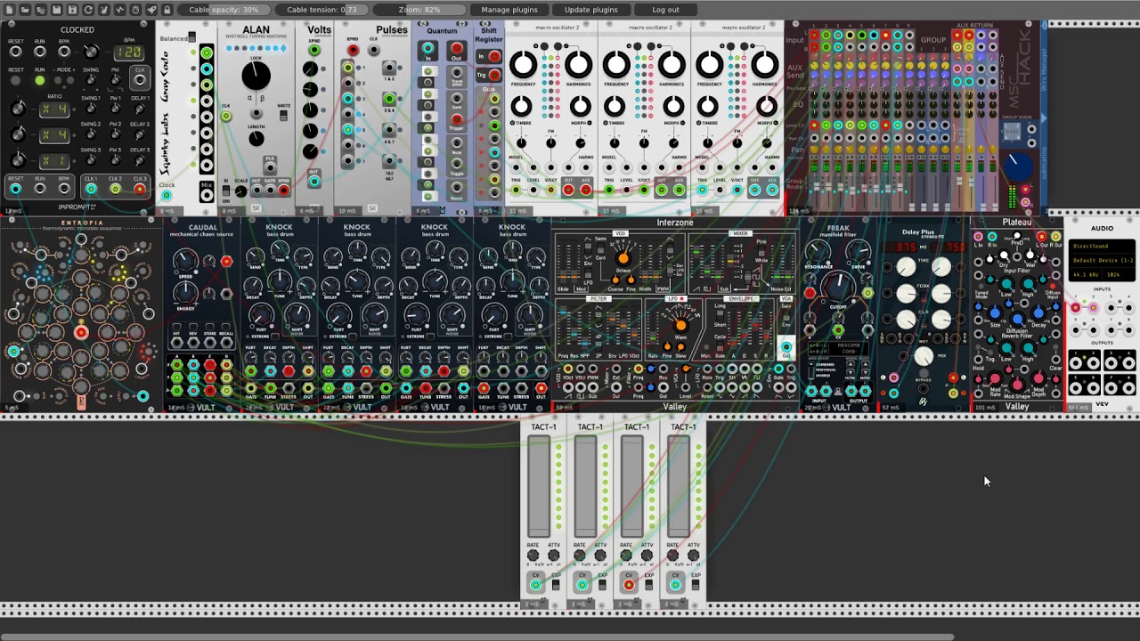Click the VCA Out jack on Interzone
The height and width of the screenshot is (641, 1140).
tap(786, 348)
